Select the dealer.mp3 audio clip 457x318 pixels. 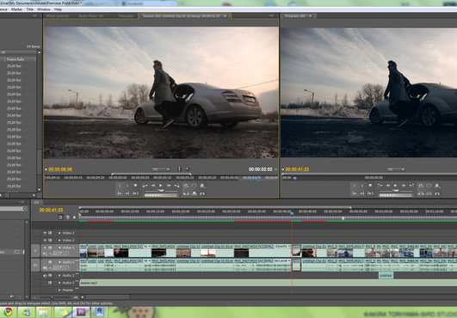[269, 283]
